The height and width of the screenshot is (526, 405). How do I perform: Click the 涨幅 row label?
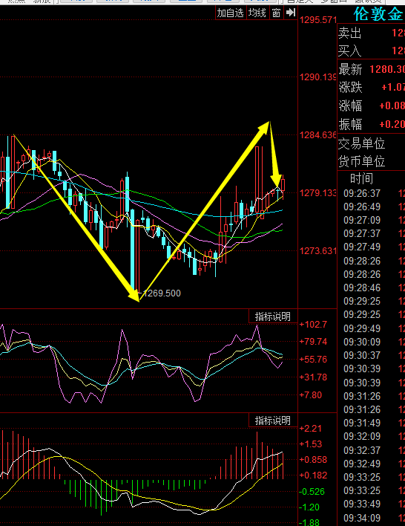350,105
